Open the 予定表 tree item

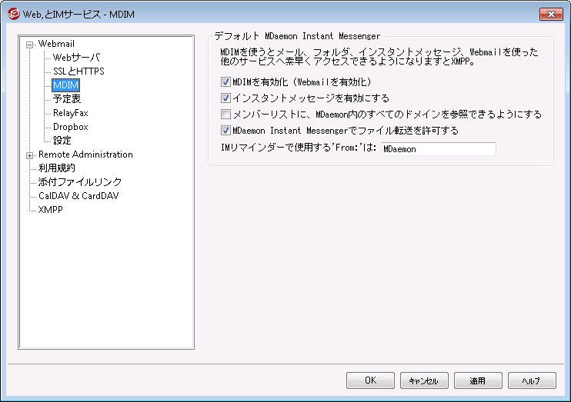[67, 99]
